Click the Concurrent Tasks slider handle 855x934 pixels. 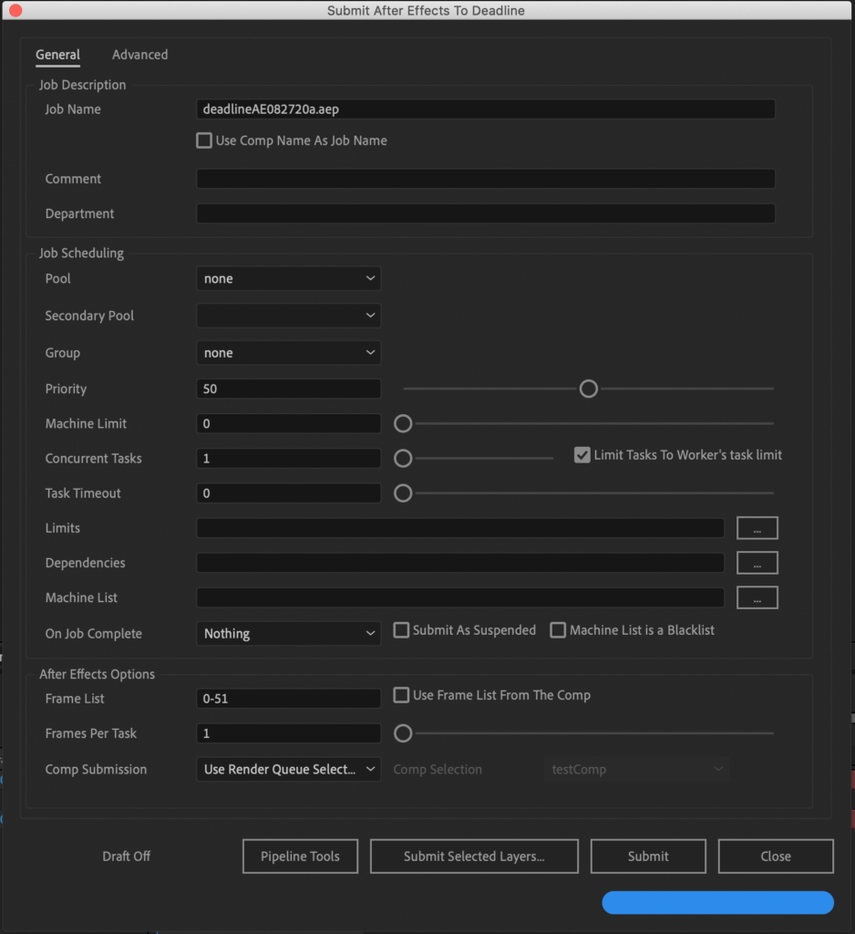tap(403, 458)
